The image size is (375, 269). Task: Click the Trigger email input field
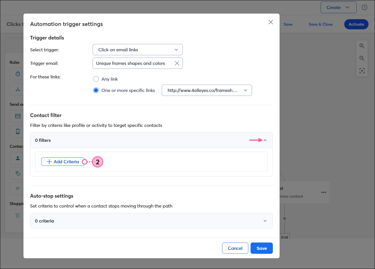[138, 63]
